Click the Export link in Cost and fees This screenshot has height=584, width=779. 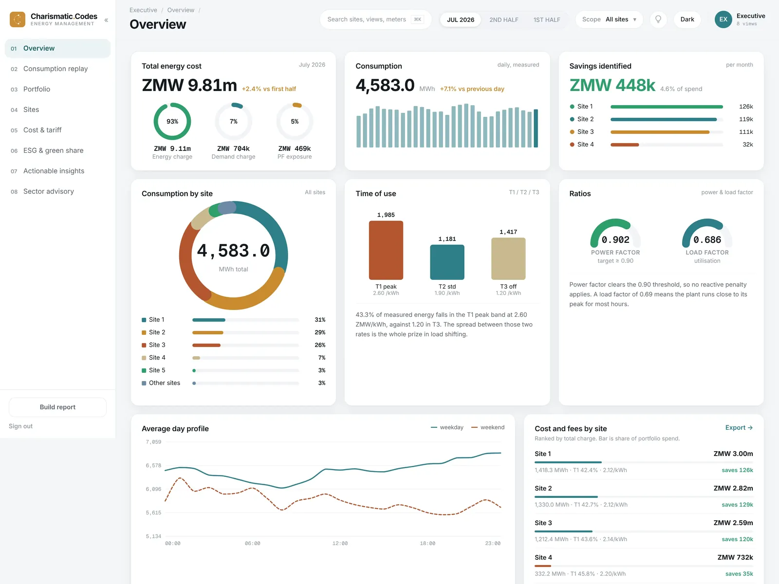tap(739, 428)
